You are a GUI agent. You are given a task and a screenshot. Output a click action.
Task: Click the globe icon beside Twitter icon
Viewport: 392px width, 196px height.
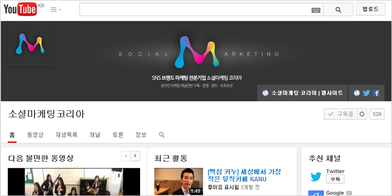coord(357,93)
